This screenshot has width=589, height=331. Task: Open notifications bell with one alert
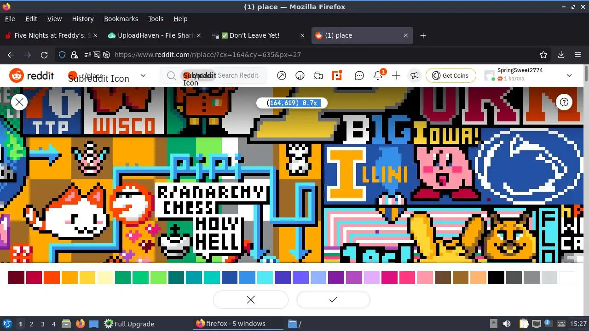(378, 75)
